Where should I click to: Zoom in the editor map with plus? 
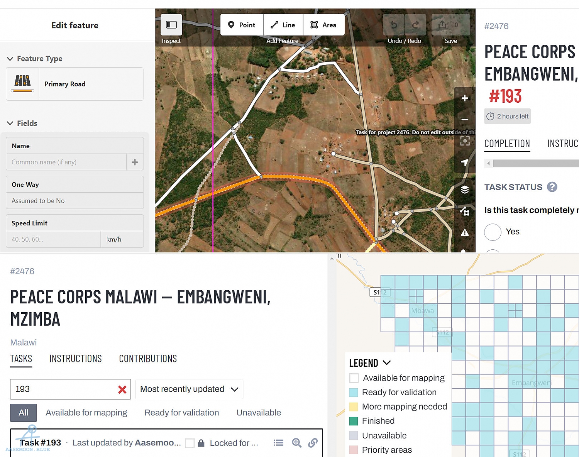click(465, 98)
